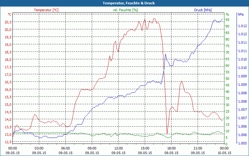Click the '20,0' temperature axis value
249x156 pixels.
[x=8, y=30]
